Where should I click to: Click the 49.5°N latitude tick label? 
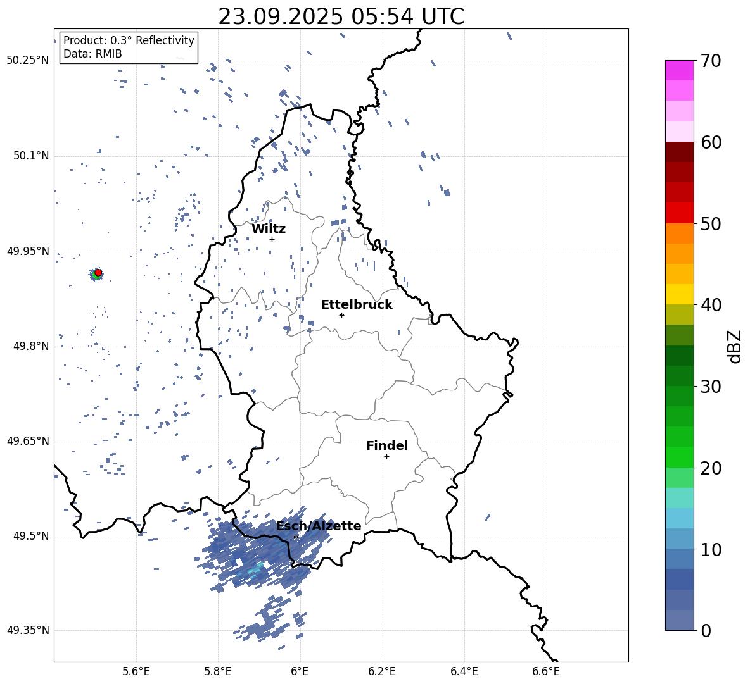(x=31, y=536)
